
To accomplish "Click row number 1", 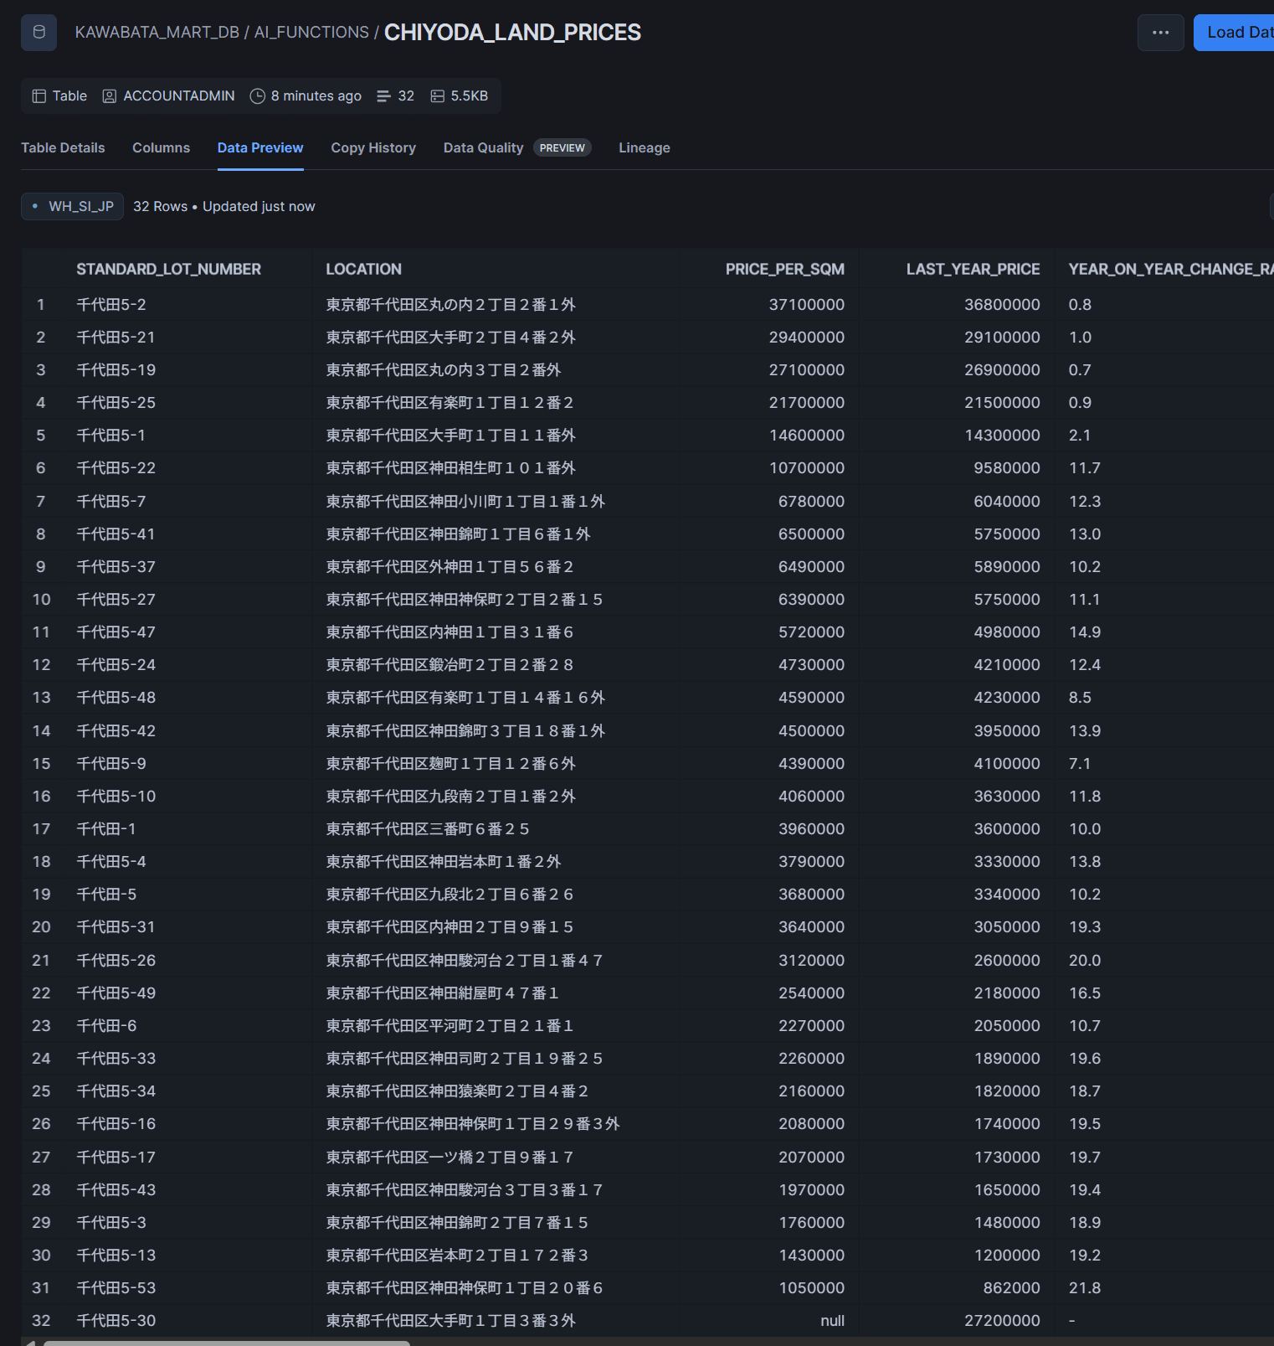I will click(x=40, y=304).
